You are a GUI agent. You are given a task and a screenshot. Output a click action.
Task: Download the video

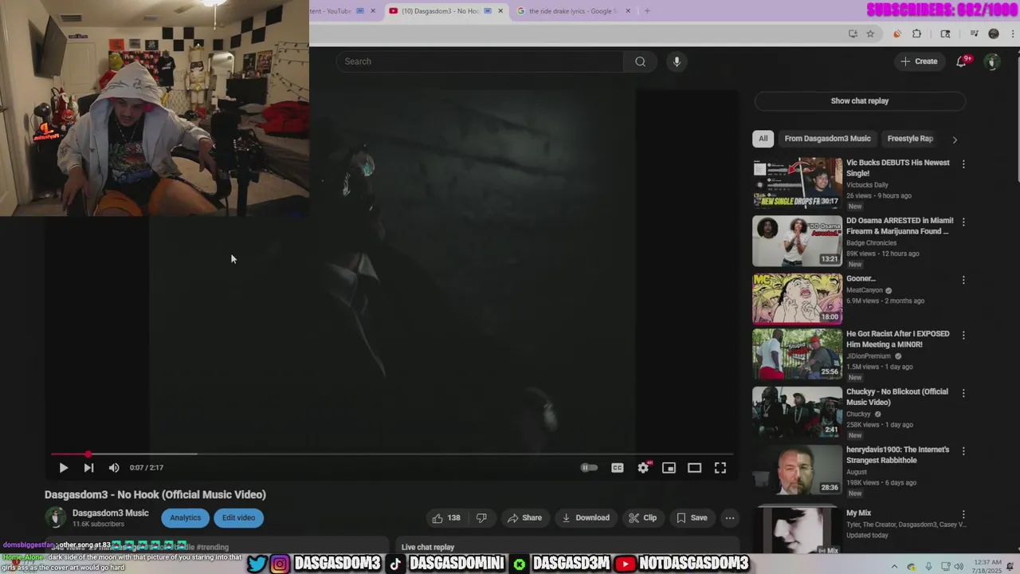click(586, 518)
